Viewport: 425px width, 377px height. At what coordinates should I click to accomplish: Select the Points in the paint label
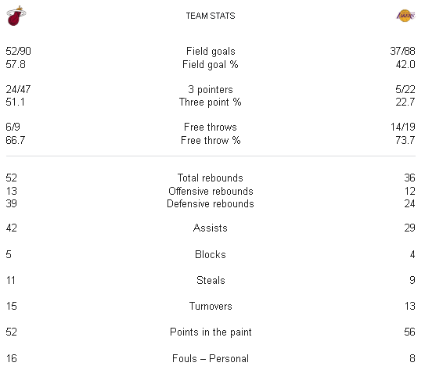(x=211, y=332)
